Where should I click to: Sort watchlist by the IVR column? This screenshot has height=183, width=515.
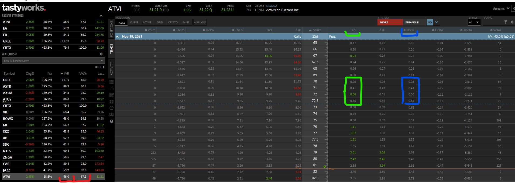pos(65,74)
